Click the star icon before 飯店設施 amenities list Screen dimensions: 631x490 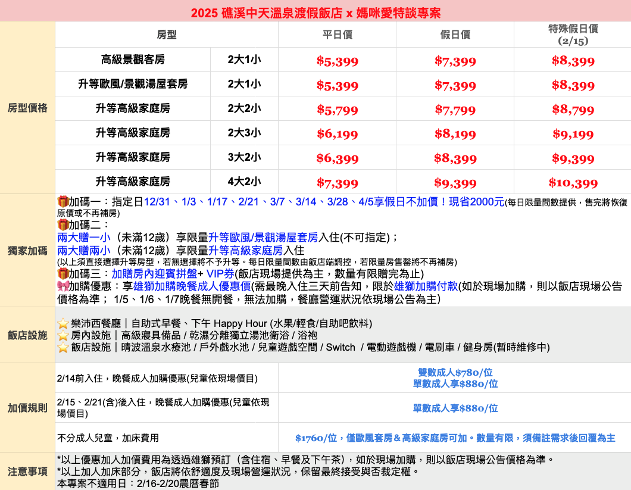click(x=63, y=348)
